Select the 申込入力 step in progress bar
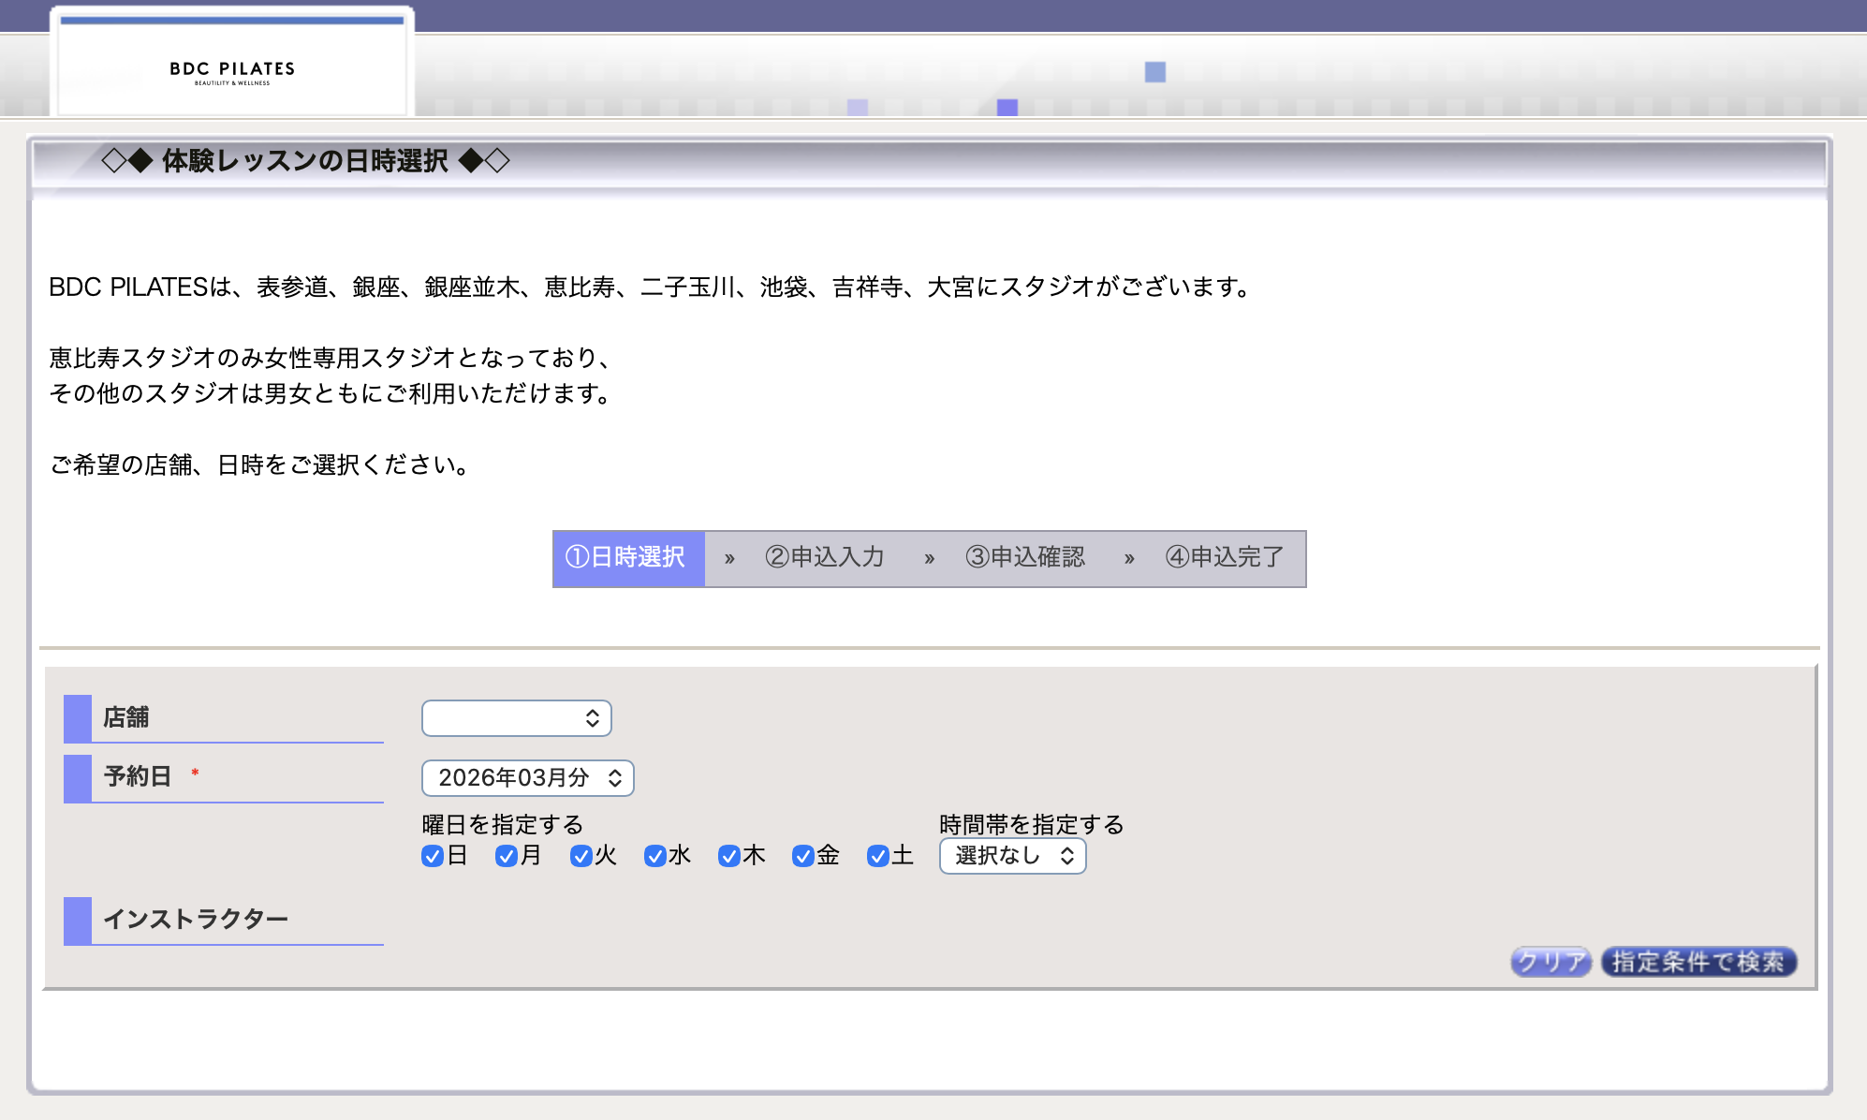Viewport: 1867px width, 1120px height. (x=826, y=558)
